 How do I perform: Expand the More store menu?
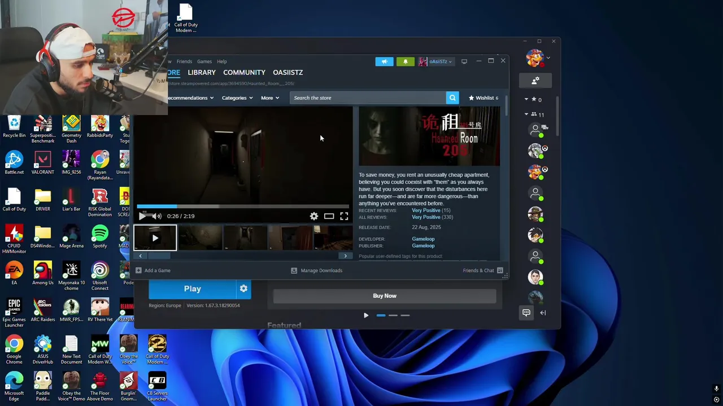point(269,98)
